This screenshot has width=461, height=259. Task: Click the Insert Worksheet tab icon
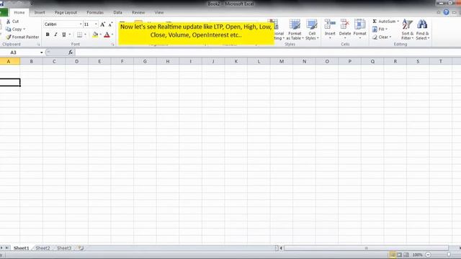click(81, 248)
